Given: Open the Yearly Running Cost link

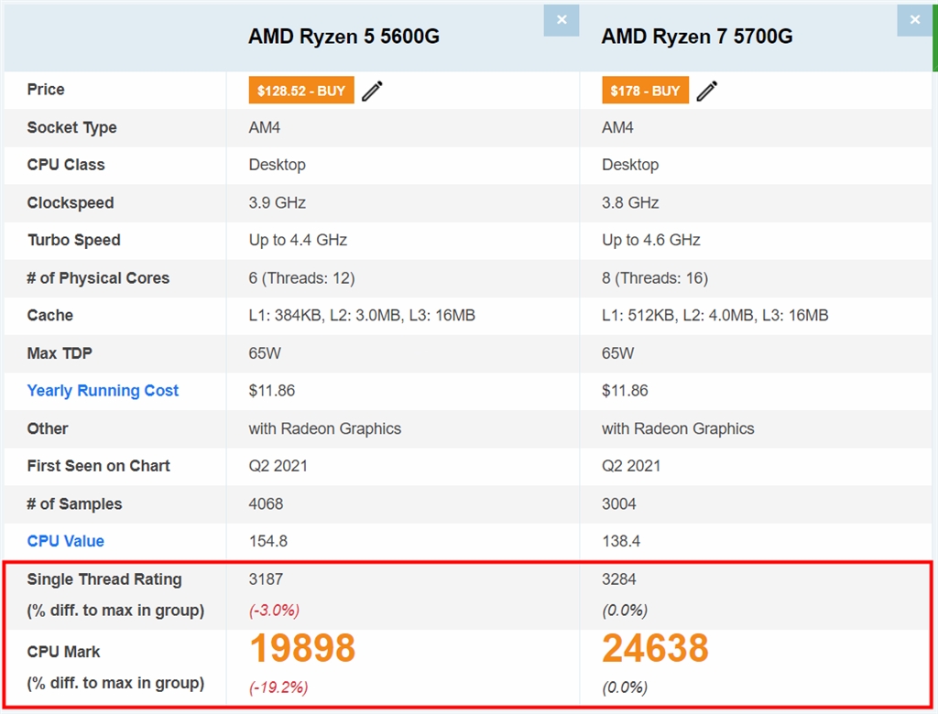Looking at the screenshot, I should [x=103, y=391].
